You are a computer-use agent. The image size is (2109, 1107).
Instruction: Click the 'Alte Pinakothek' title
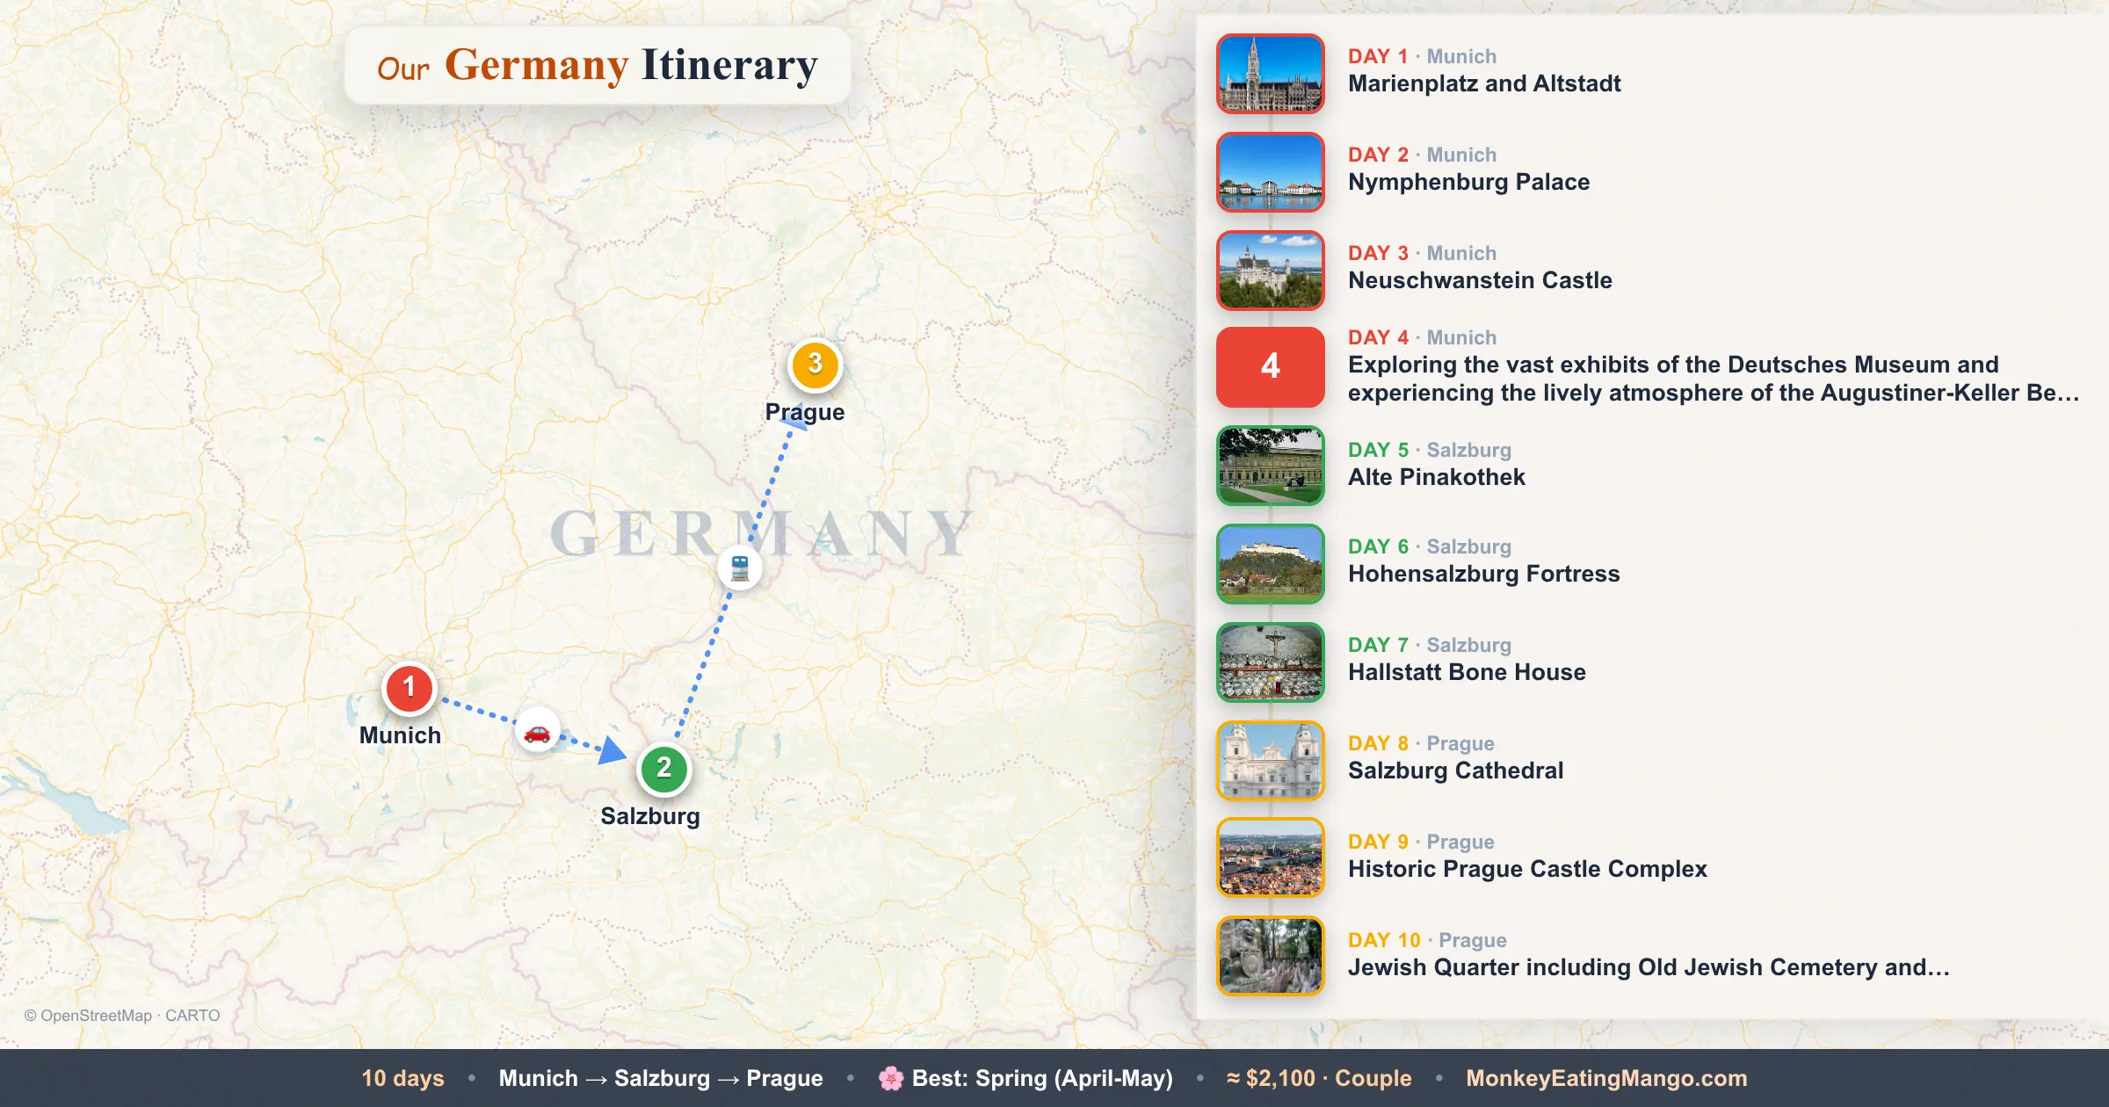(x=1437, y=477)
